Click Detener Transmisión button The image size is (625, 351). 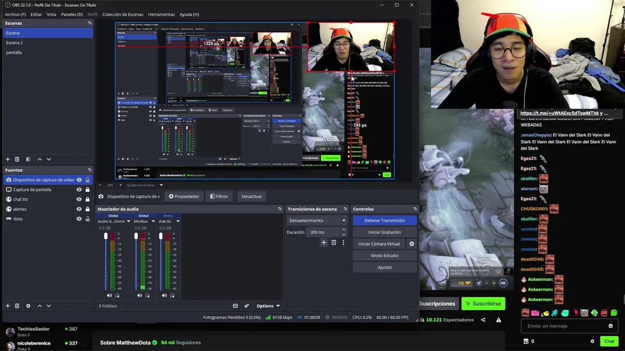pyautogui.click(x=384, y=220)
